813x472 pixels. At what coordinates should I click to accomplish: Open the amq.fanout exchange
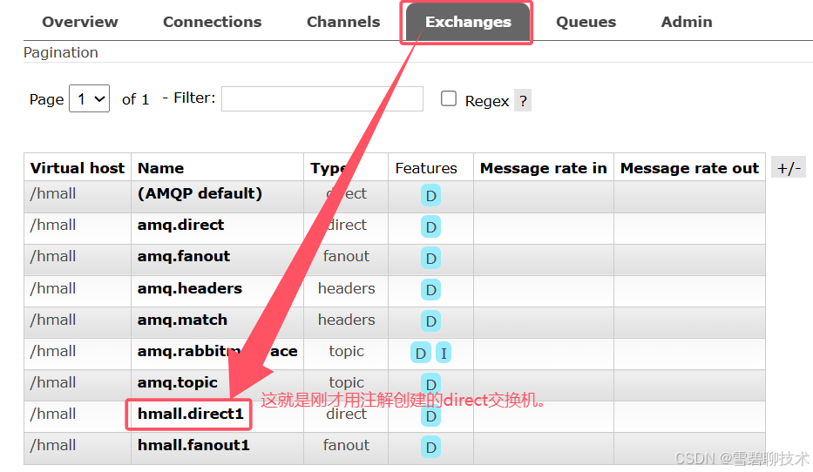(x=184, y=256)
